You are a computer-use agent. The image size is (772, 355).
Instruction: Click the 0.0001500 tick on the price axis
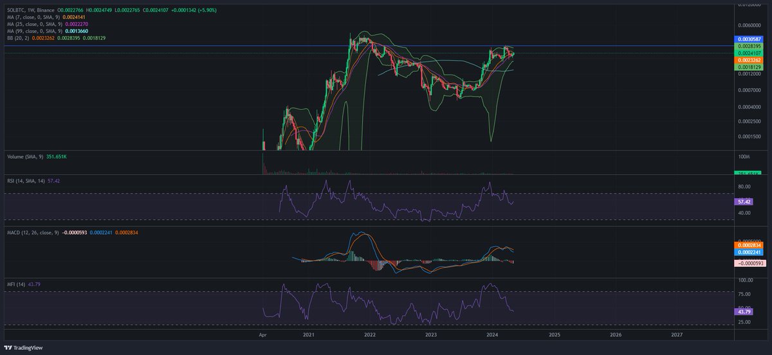[x=749, y=136]
